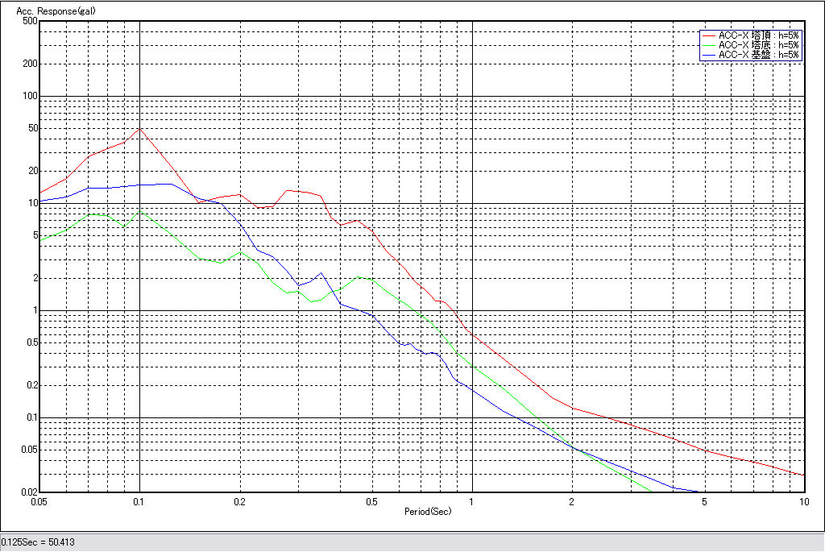825x552 pixels.
Task: Click the 10 tick label on period axis
Action: point(803,501)
